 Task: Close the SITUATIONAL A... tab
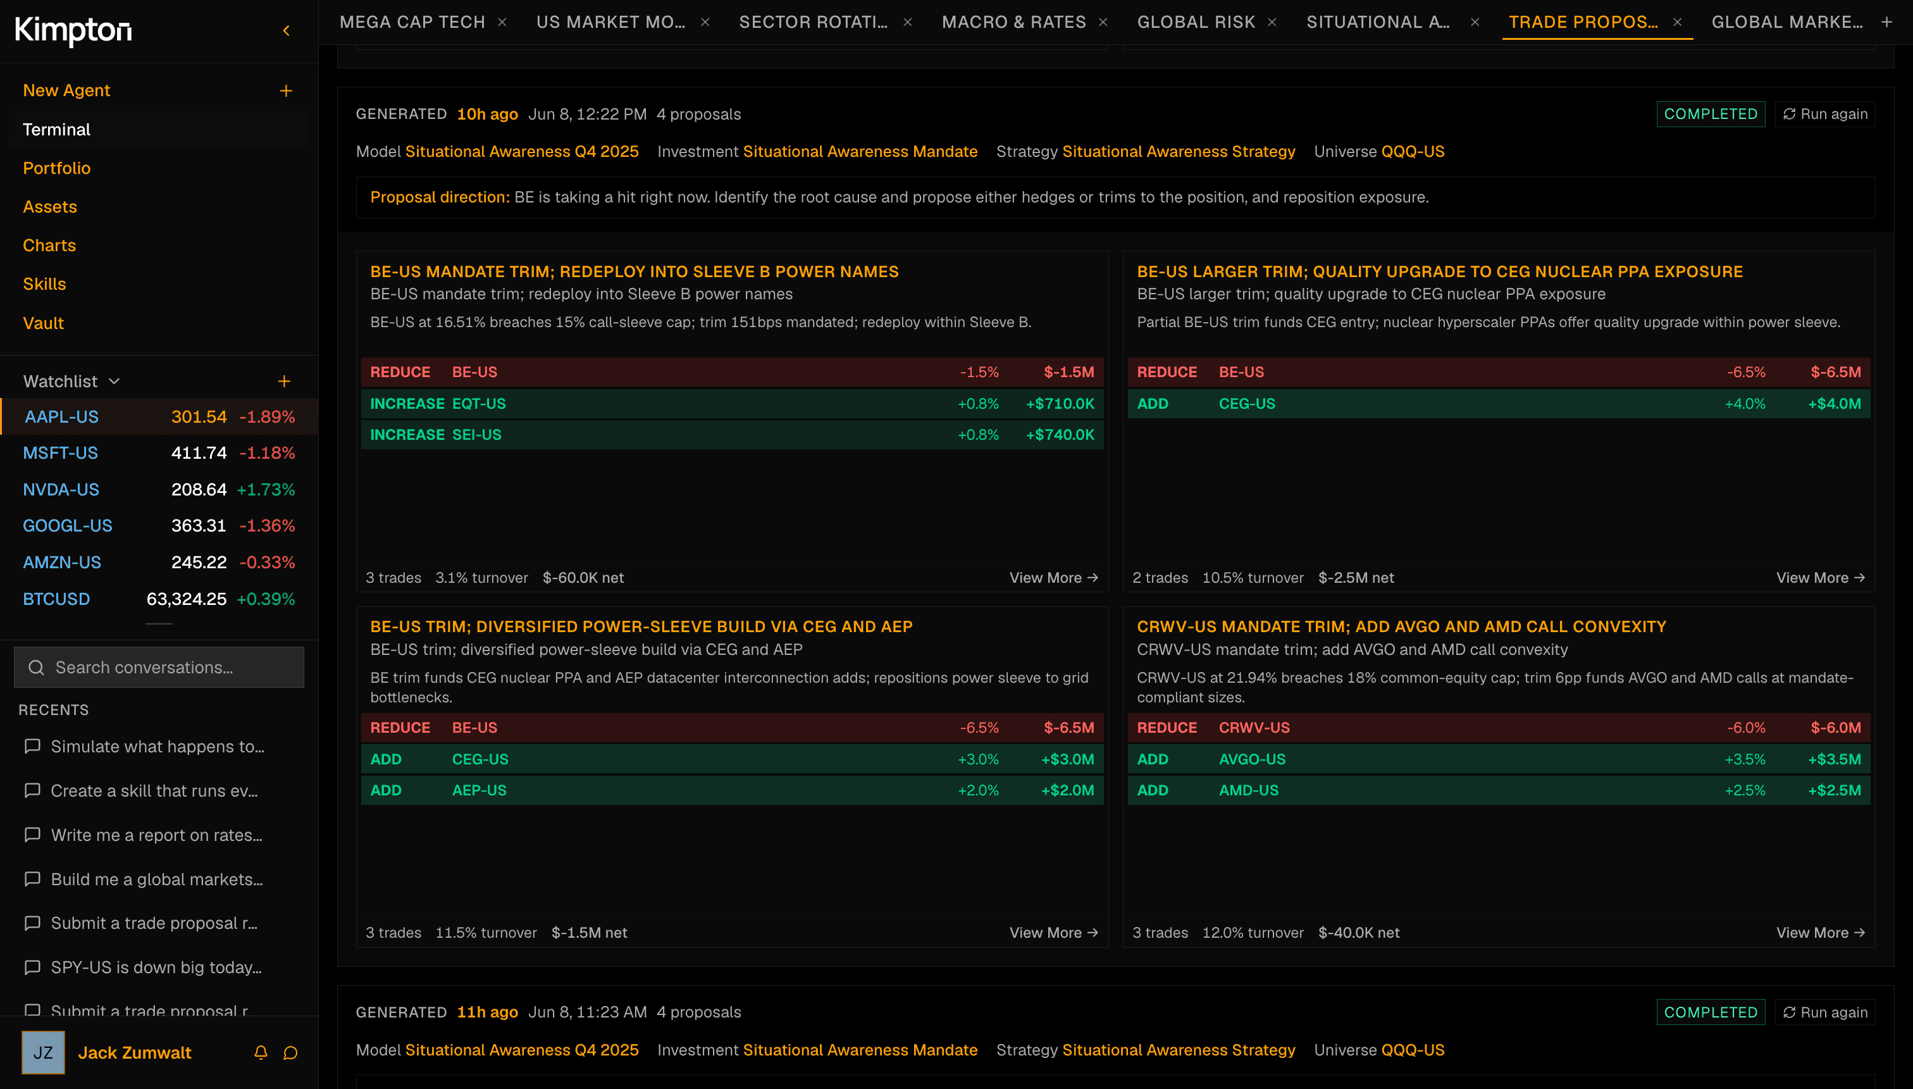tap(1475, 22)
